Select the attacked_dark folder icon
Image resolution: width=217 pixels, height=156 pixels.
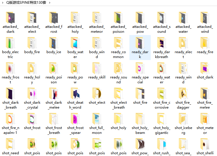coord(10,18)
